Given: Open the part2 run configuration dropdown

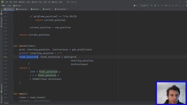Looking at the screenshot, I should pyautogui.click(x=144, y=6).
